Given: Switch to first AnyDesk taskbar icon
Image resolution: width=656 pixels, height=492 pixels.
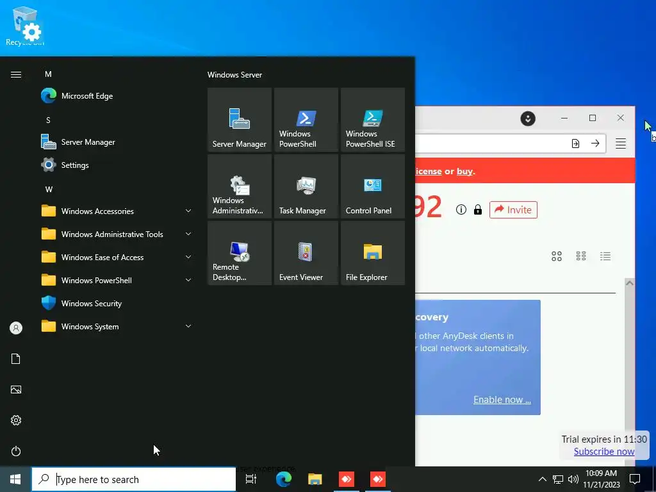Looking at the screenshot, I should pos(347,479).
